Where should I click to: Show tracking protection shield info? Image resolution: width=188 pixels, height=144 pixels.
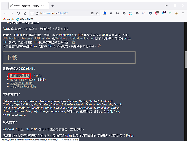point(32,13)
